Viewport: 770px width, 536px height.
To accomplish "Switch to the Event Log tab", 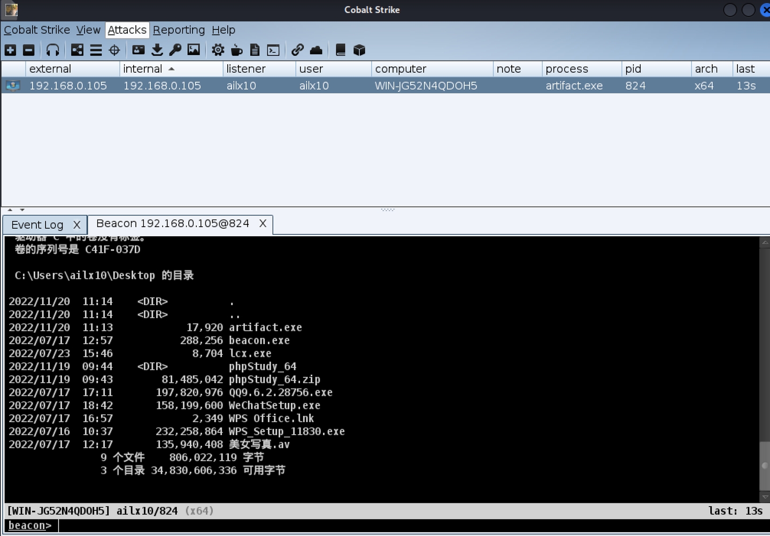I will click(37, 224).
